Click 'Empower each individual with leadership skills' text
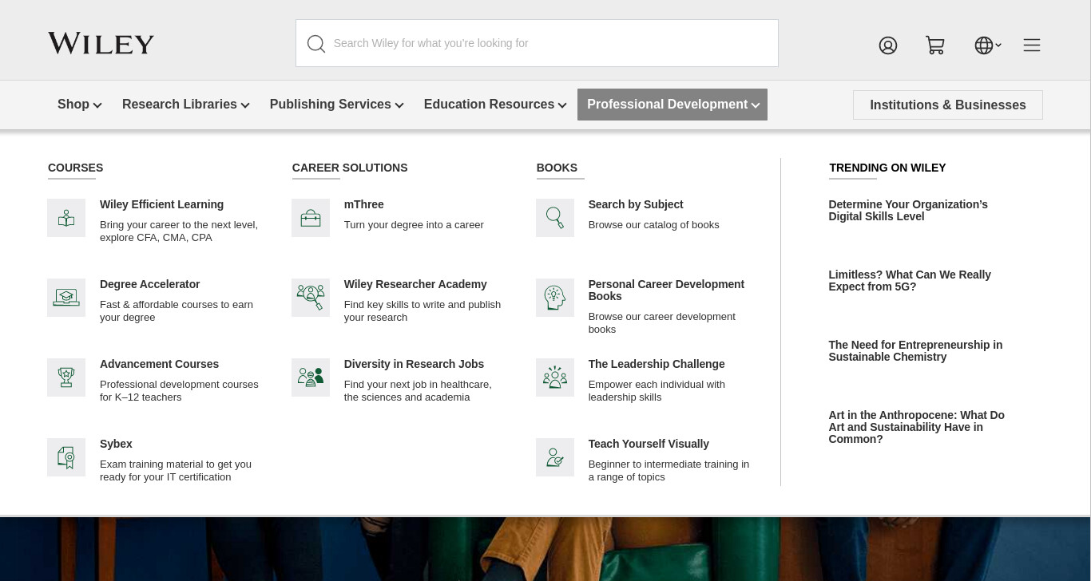This screenshot has height=581, width=1091. pyautogui.click(x=657, y=391)
